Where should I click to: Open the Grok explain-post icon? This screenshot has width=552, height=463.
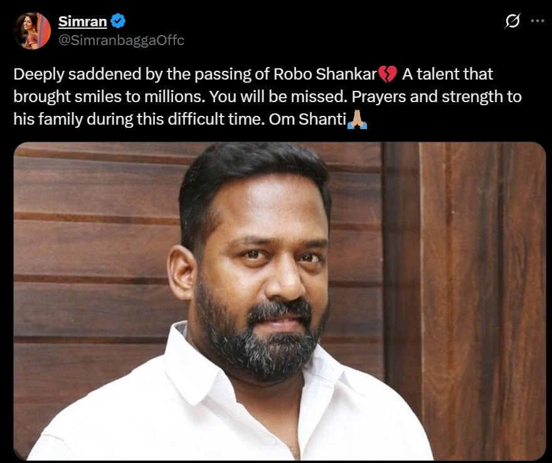pyautogui.click(x=512, y=21)
